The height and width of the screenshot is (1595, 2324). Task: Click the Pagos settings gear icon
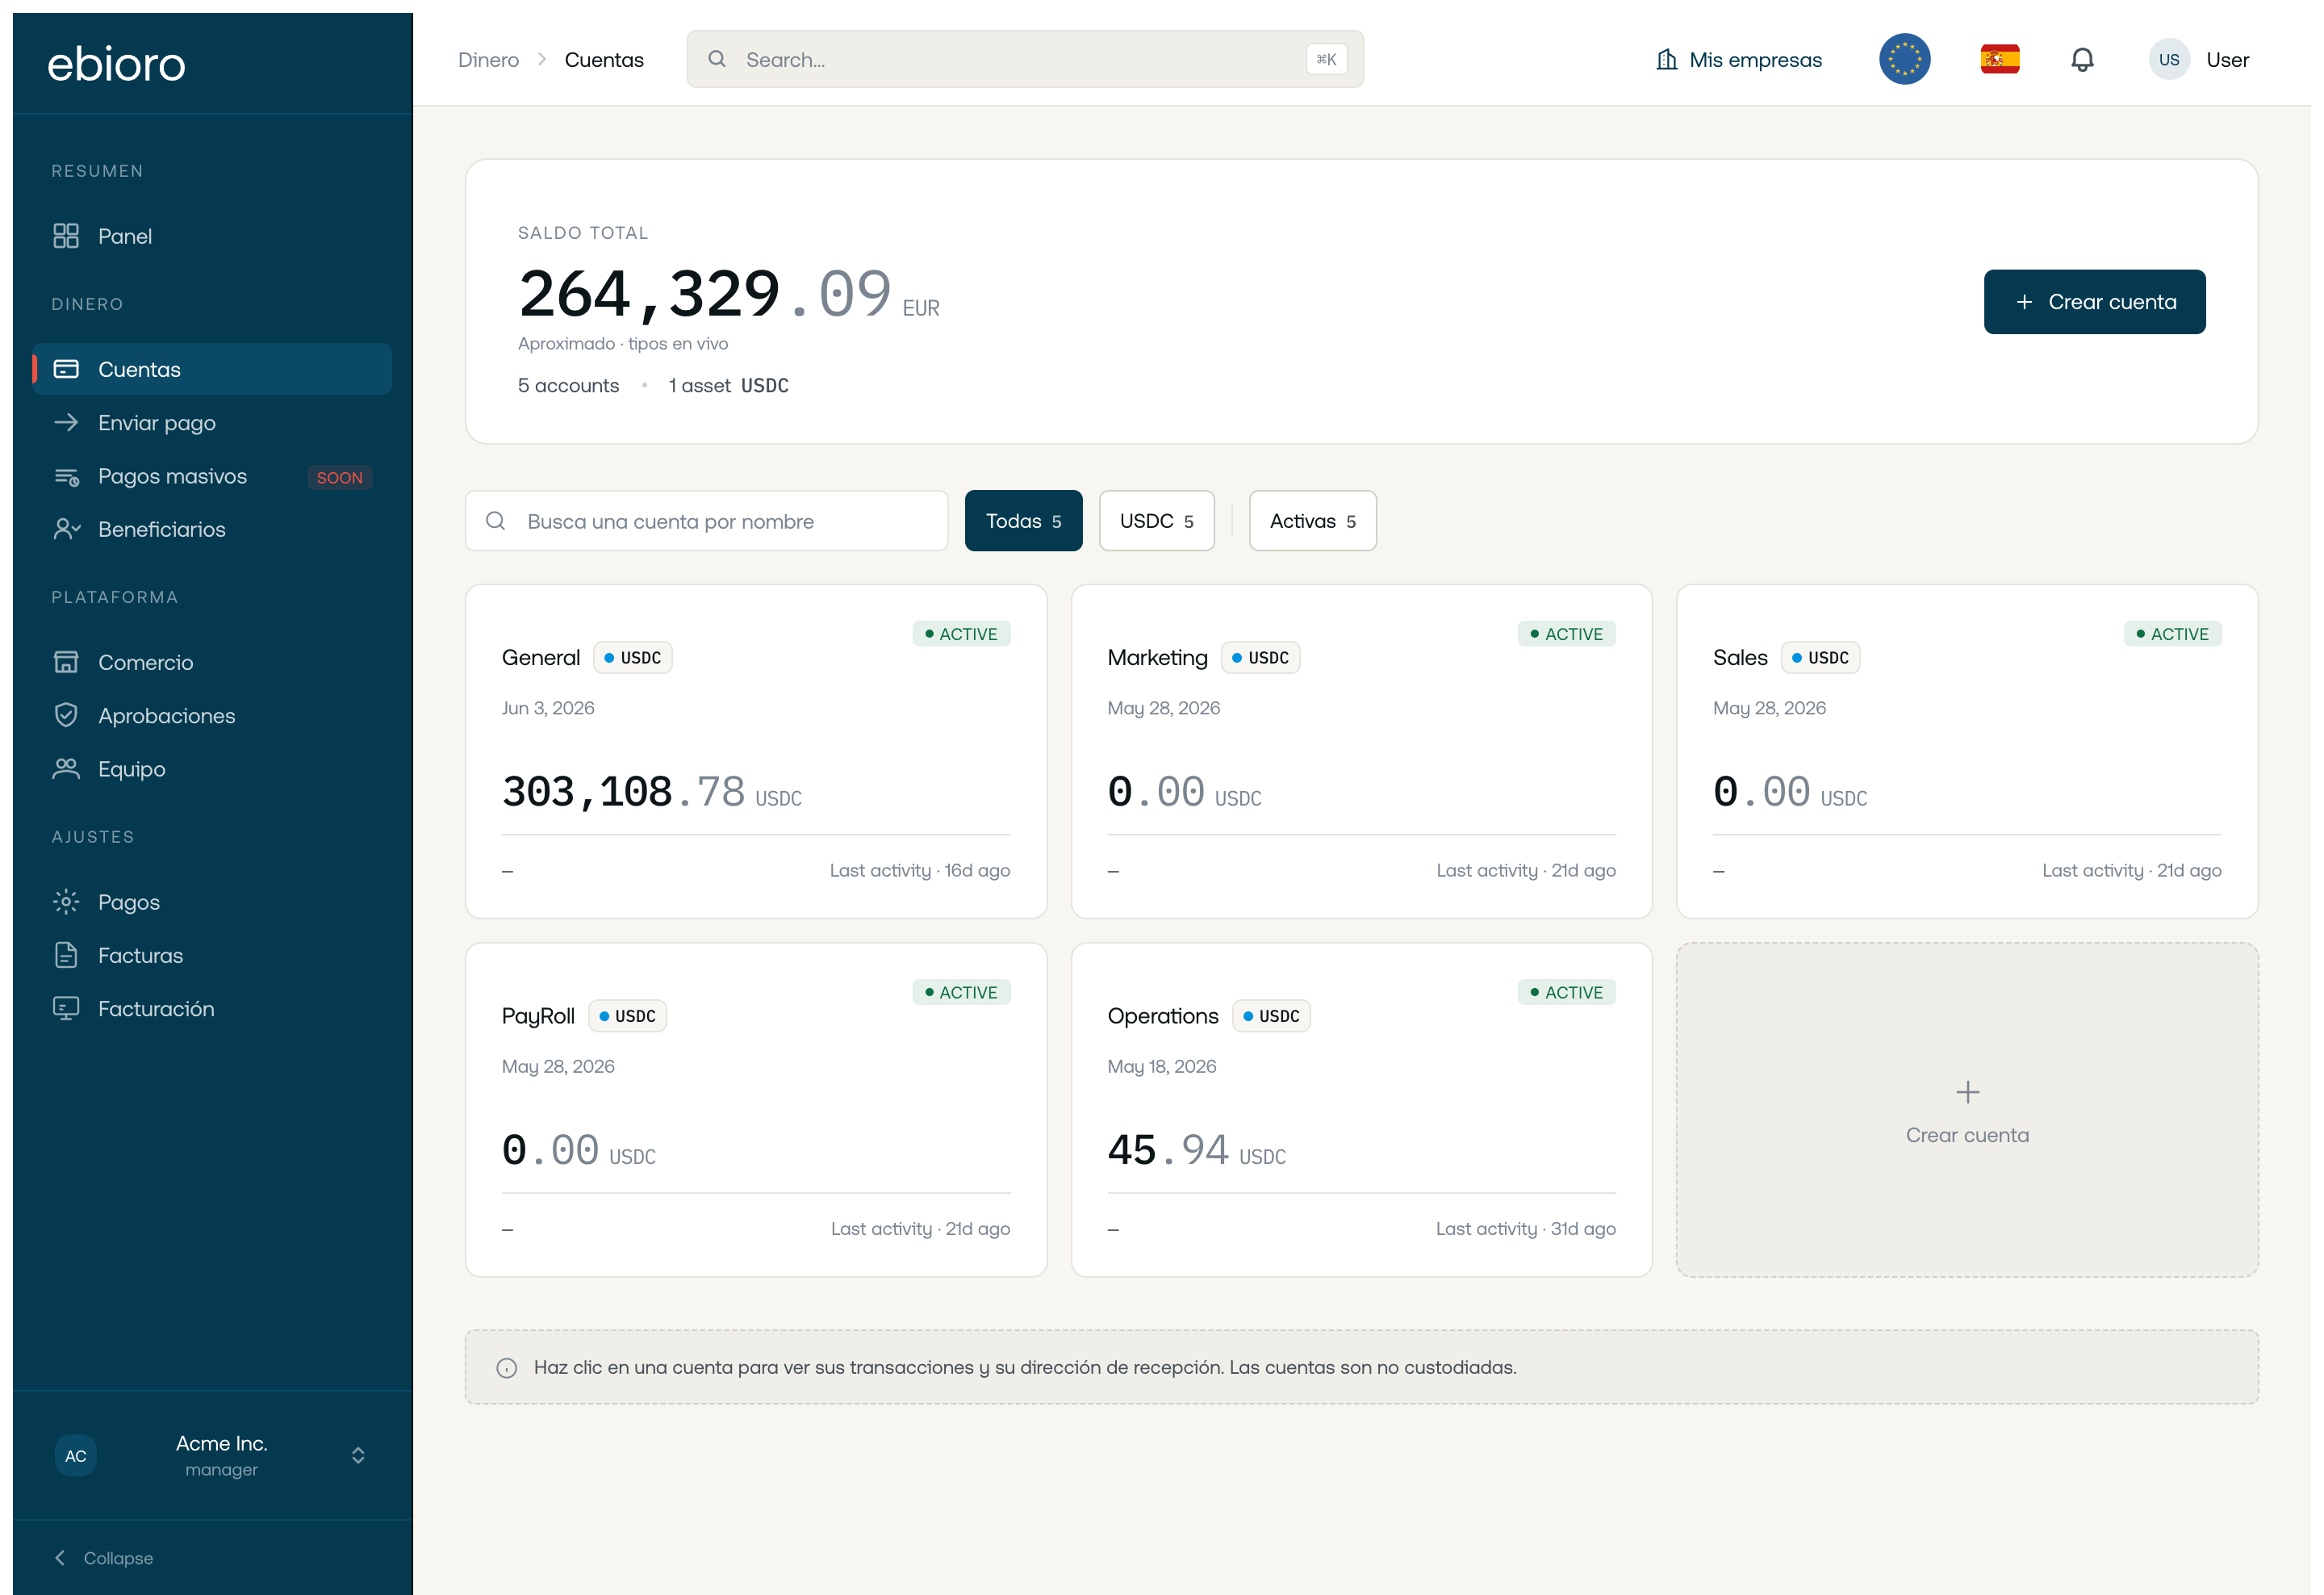[66, 902]
